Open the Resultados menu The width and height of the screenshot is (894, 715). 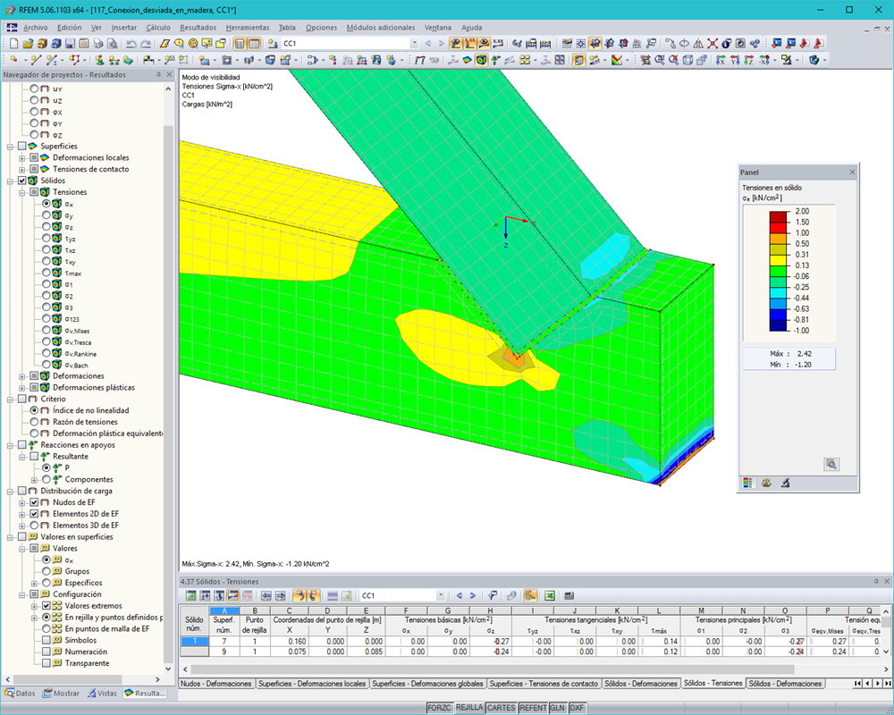[x=198, y=28]
